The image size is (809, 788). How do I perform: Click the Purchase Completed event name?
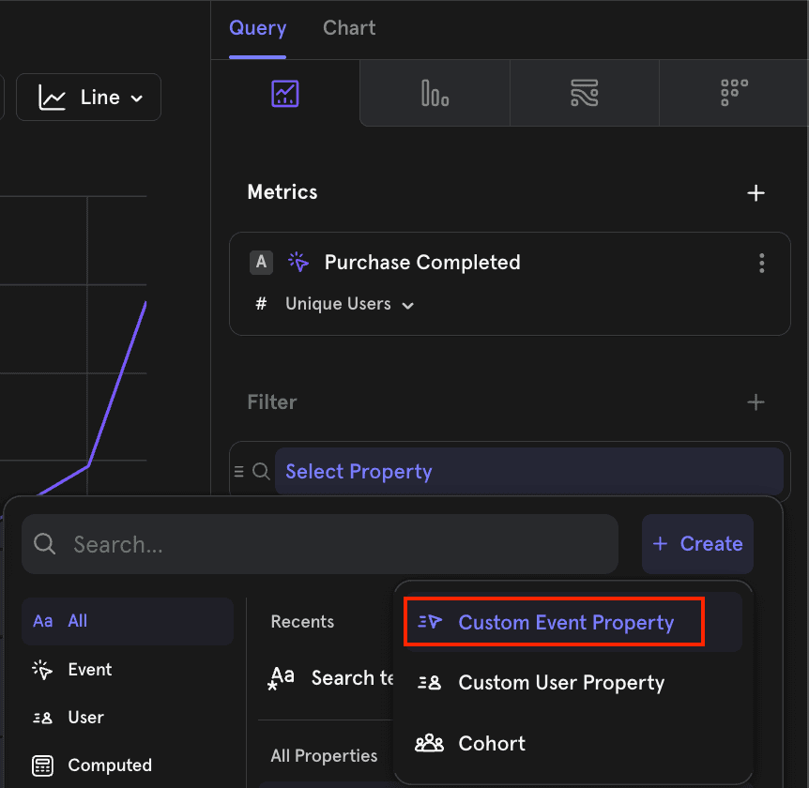click(x=421, y=263)
